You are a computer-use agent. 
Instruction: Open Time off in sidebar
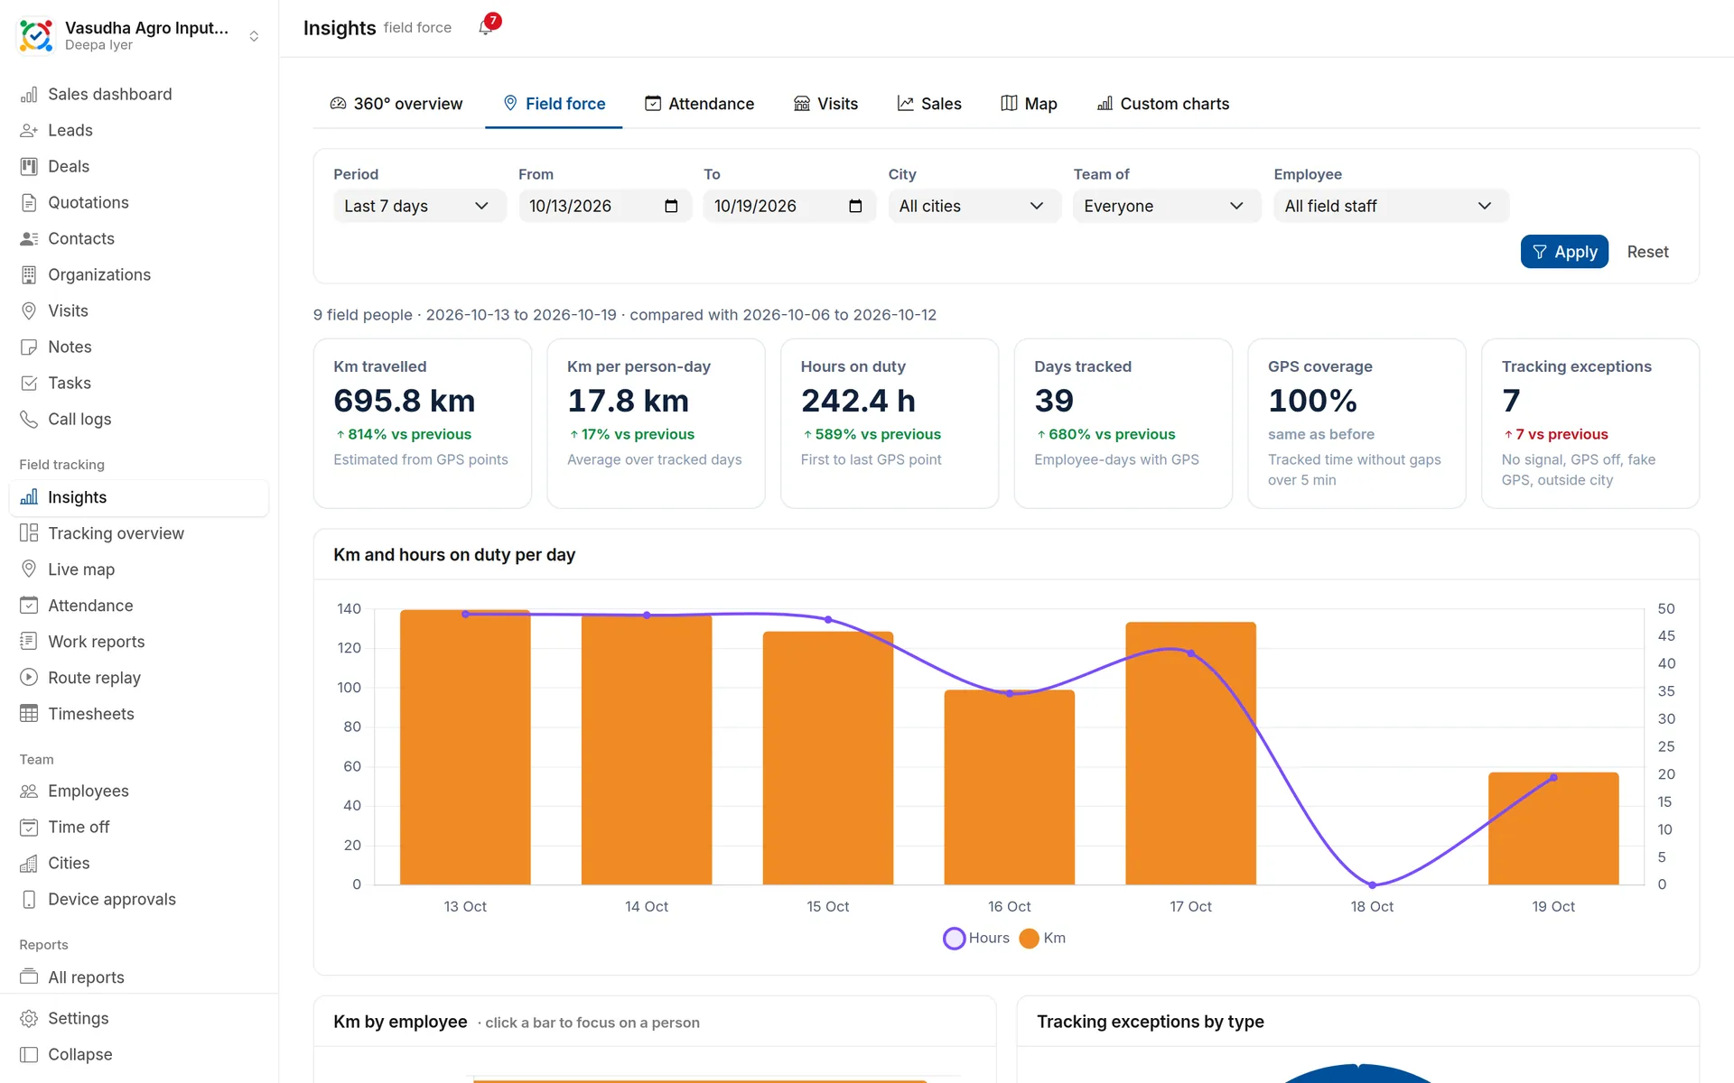tap(139, 828)
